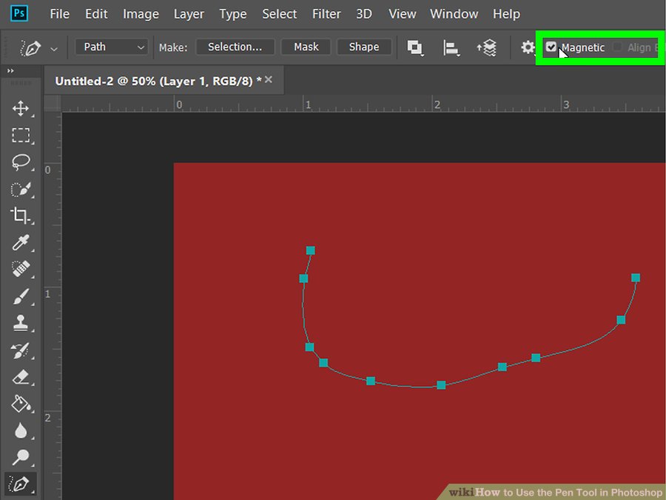Open the Path mode dropdown
This screenshot has height=500, width=666.
point(112,47)
